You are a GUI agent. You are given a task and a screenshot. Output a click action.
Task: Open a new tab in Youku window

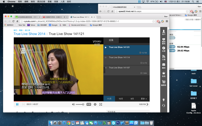(99, 17)
